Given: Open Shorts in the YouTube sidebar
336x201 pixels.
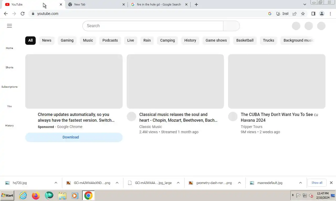Looking at the screenshot, I should point(9,64).
